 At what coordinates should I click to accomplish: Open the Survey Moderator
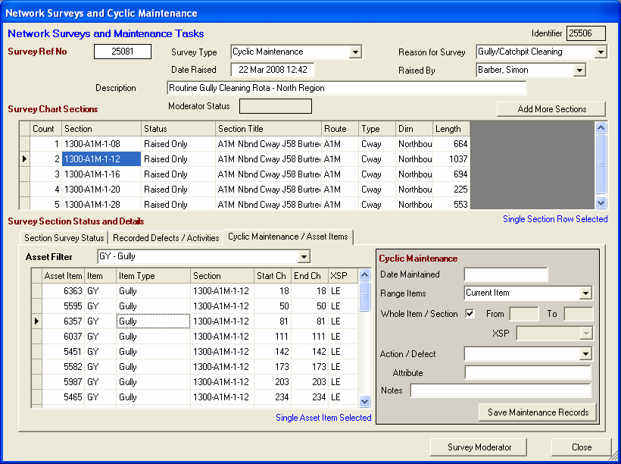[480, 447]
